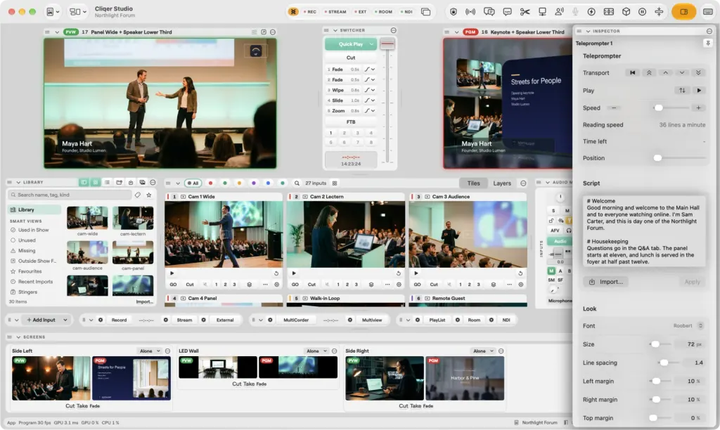Open the keyboard icon at the toolbar's right end

pos(708,12)
